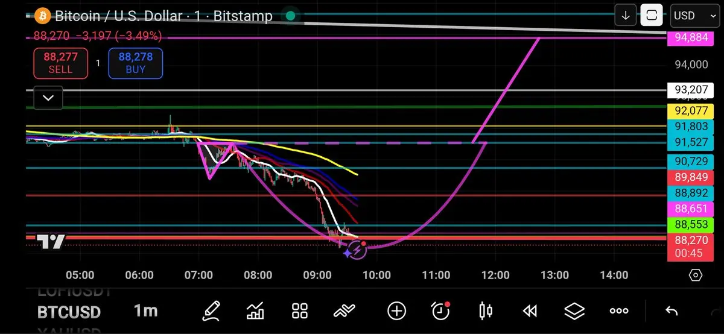724x334 pixels.
Task: Open the drawing tools pencil icon
Action: point(210,311)
